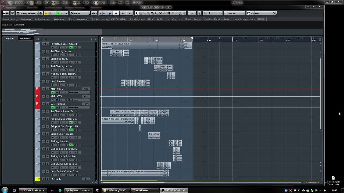Viewport: 344px width, 193px height.
Task: Open the Bearbeiten menu
Action: pyautogui.click(x=19, y=3)
